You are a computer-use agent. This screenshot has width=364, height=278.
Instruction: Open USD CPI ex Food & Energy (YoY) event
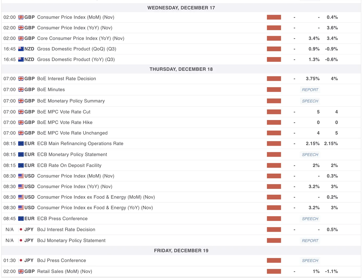pos(95,208)
